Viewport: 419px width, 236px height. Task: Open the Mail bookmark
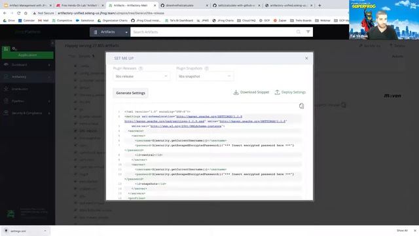(x=43, y=20)
